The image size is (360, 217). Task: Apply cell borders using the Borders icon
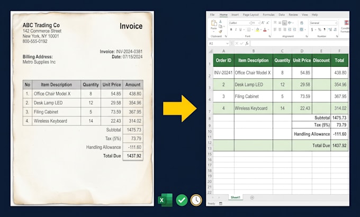point(249,30)
